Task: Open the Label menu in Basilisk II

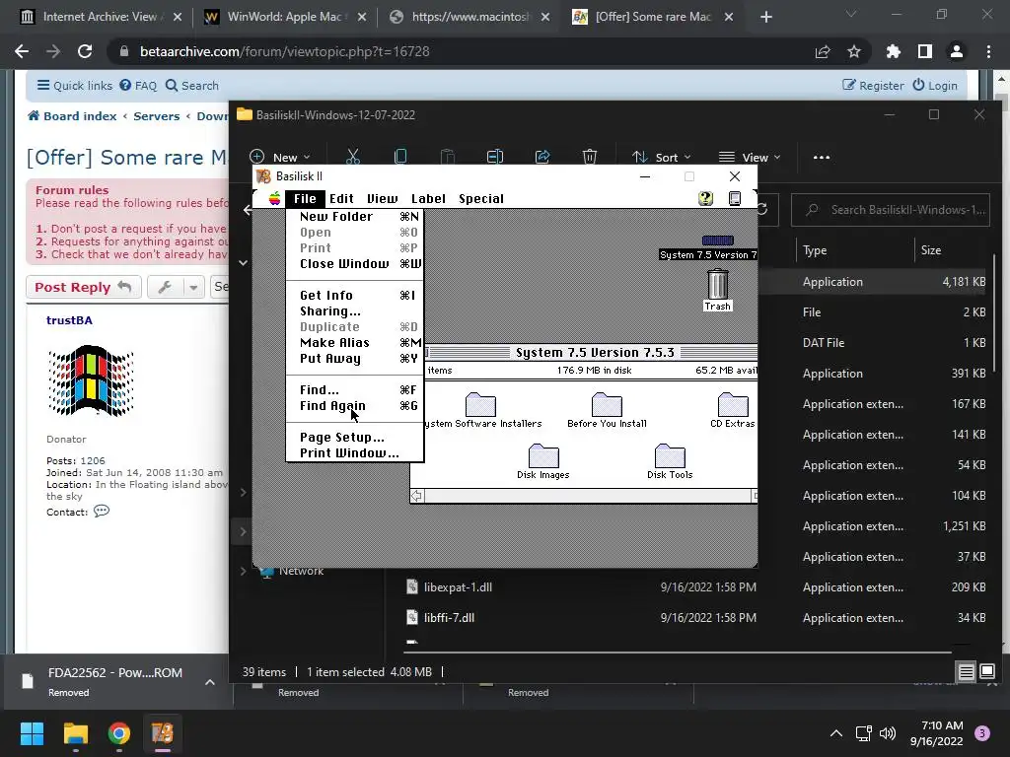Action: point(428,199)
